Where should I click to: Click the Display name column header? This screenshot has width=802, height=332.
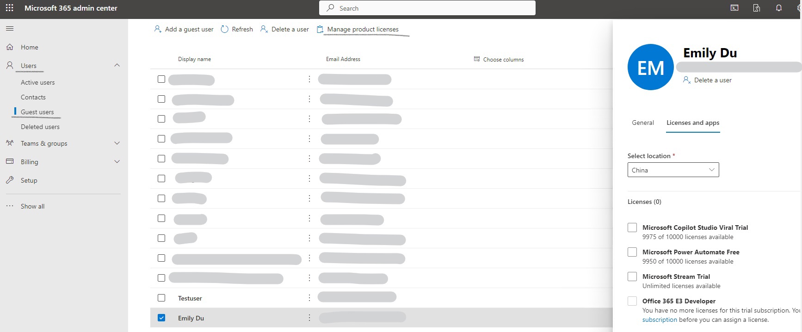pos(195,59)
